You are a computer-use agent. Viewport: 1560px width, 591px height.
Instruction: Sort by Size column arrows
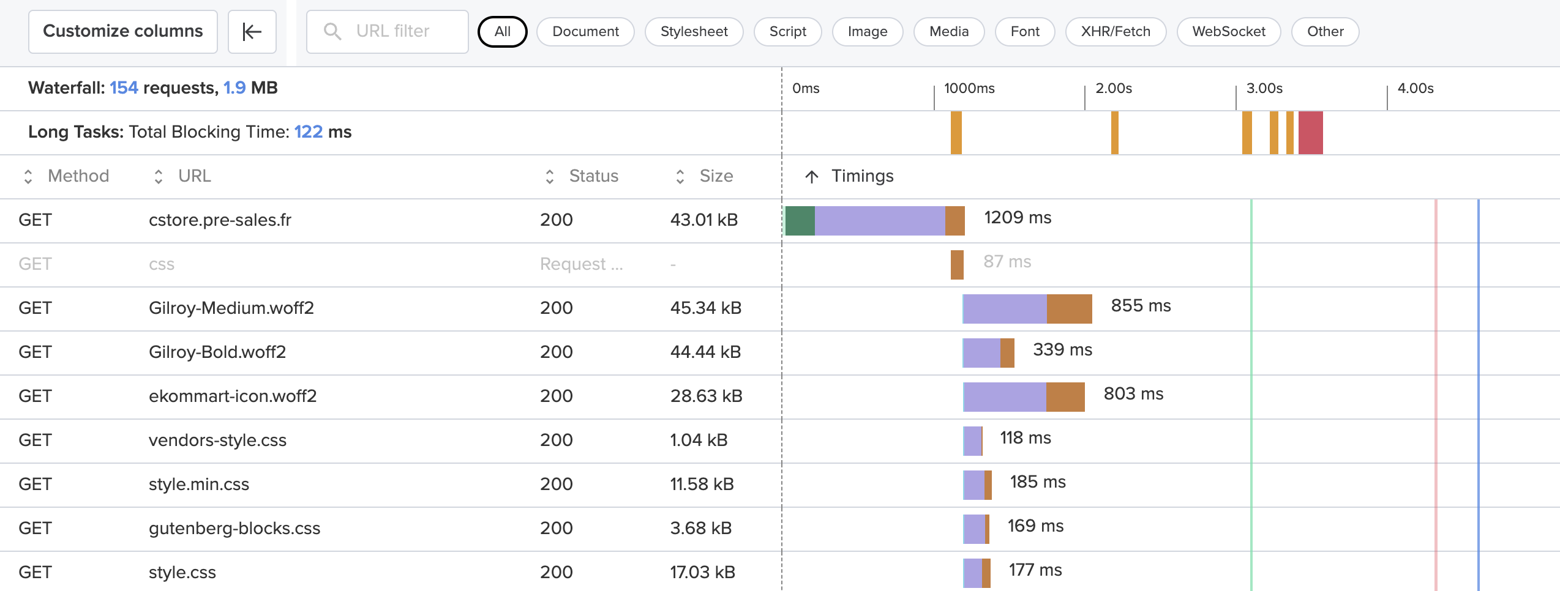point(680,177)
